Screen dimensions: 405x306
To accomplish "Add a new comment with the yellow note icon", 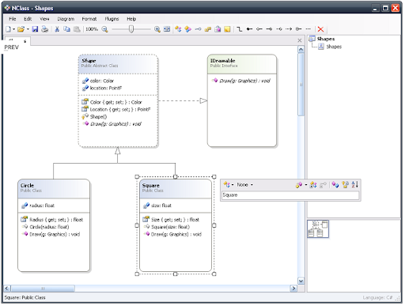I will 227,29.
